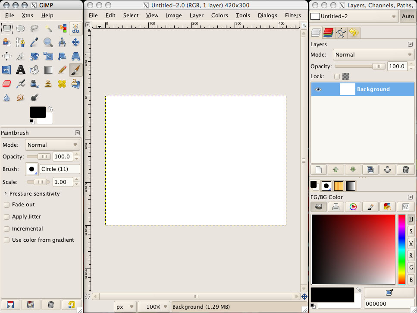
Task: Select the Blend gradient tool
Action: pyautogui.click(x=48, y=70)
